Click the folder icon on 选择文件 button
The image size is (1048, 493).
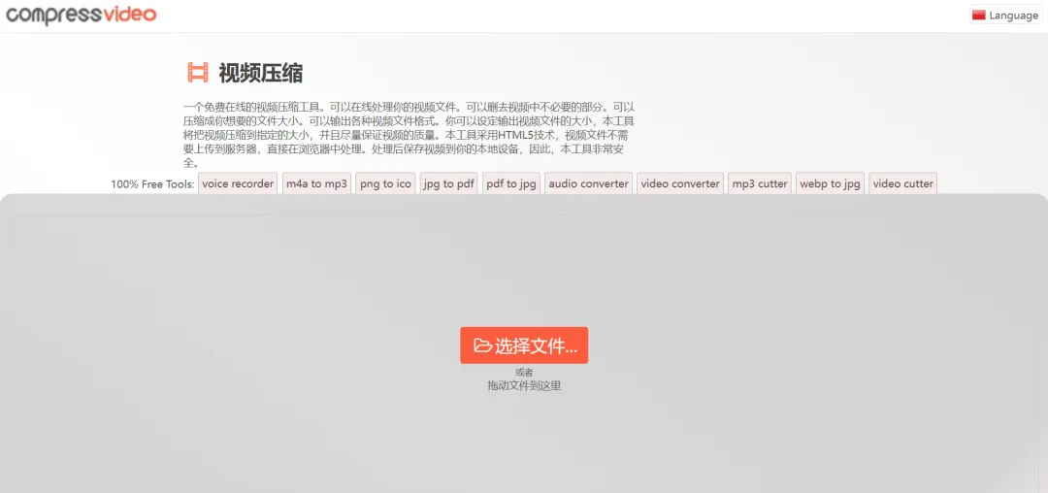pos(482,345)
